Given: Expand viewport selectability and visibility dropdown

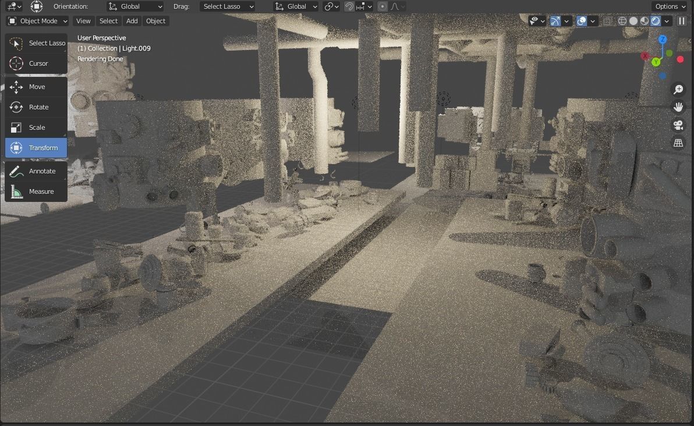Looking at the screenshot, I should (537, 21).
